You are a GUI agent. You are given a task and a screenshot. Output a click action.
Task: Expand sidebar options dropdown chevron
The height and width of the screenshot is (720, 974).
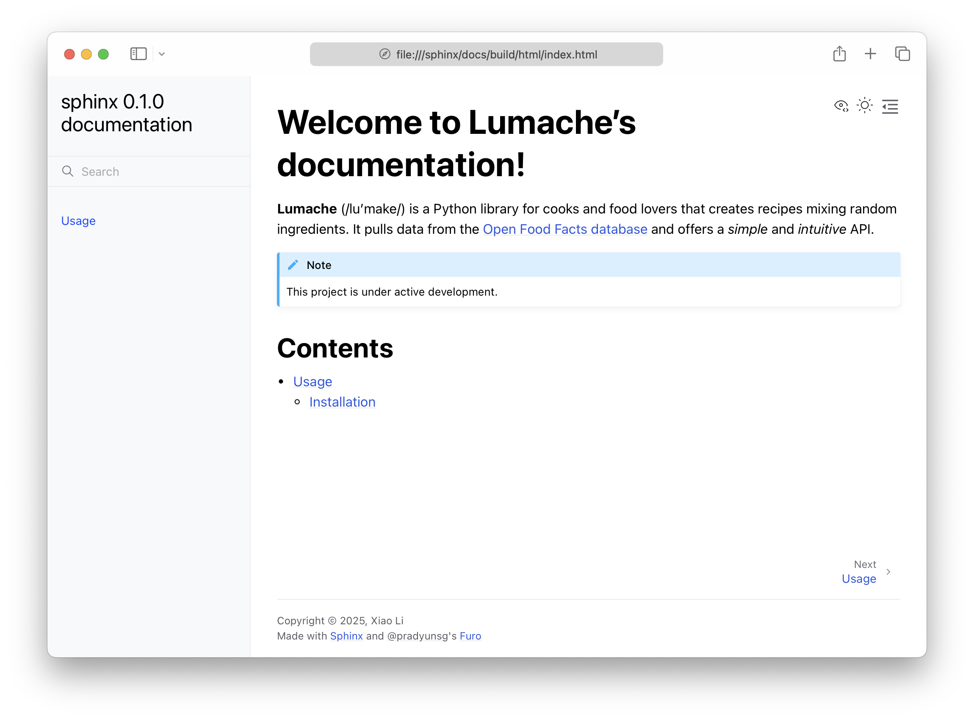[162, 55]
